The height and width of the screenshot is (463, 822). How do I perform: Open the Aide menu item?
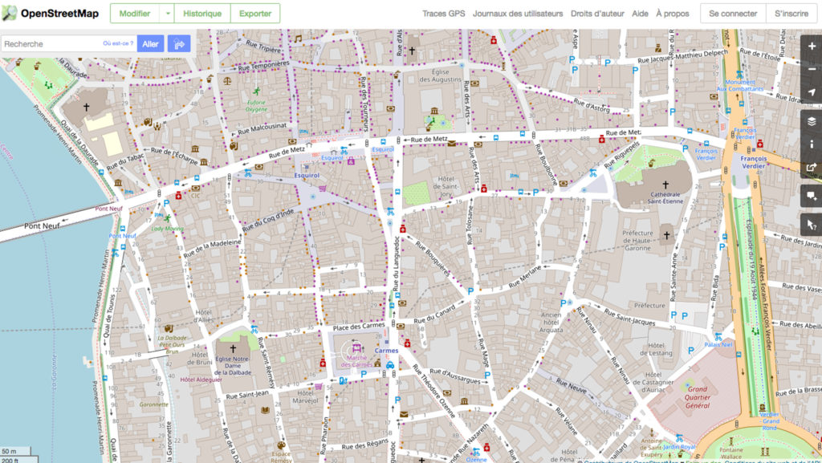[x=640, y=14]
